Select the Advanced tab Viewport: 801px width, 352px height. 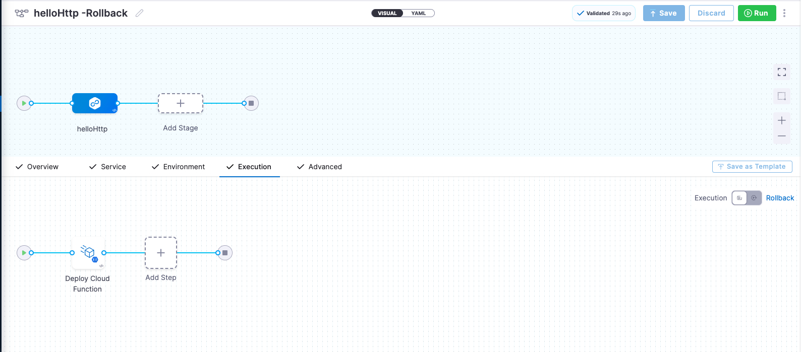pyautogui.click(x=319, y=167)
